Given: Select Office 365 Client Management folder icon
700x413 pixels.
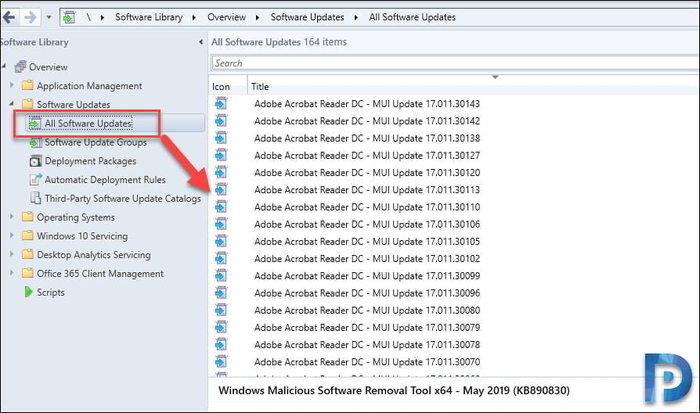Looking at the screenshot, I should 27,273.
